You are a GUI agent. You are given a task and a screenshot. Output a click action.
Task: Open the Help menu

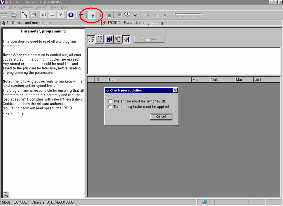pyautogui.click(x=64, y=7)
